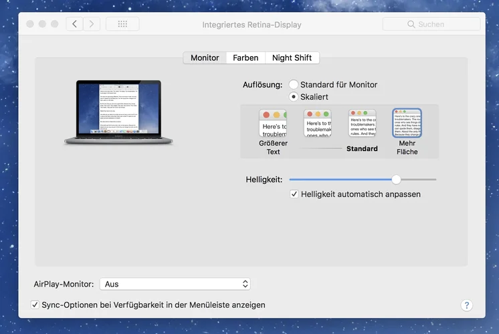Disable Helligkeit automatisch anpassen checkbox

[x=294, y=194]
